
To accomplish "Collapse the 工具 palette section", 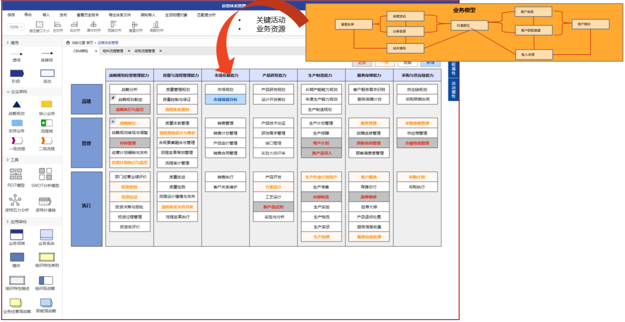I will click(x=8, y=160).
